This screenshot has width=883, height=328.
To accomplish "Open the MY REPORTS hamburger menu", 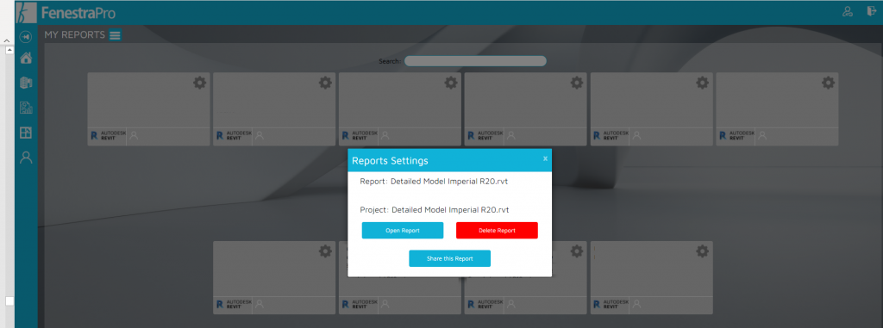I will coord(115,35).
